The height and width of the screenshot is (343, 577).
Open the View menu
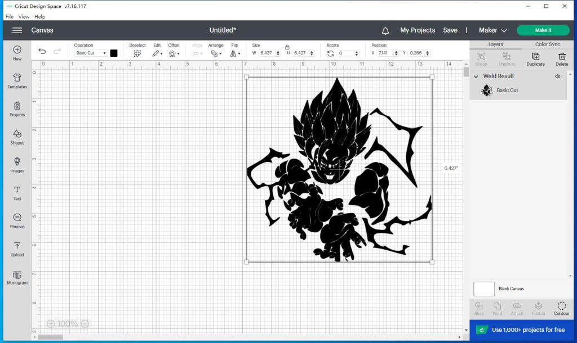24,16
